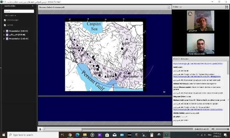Adjust the playback volume slider

222,129
